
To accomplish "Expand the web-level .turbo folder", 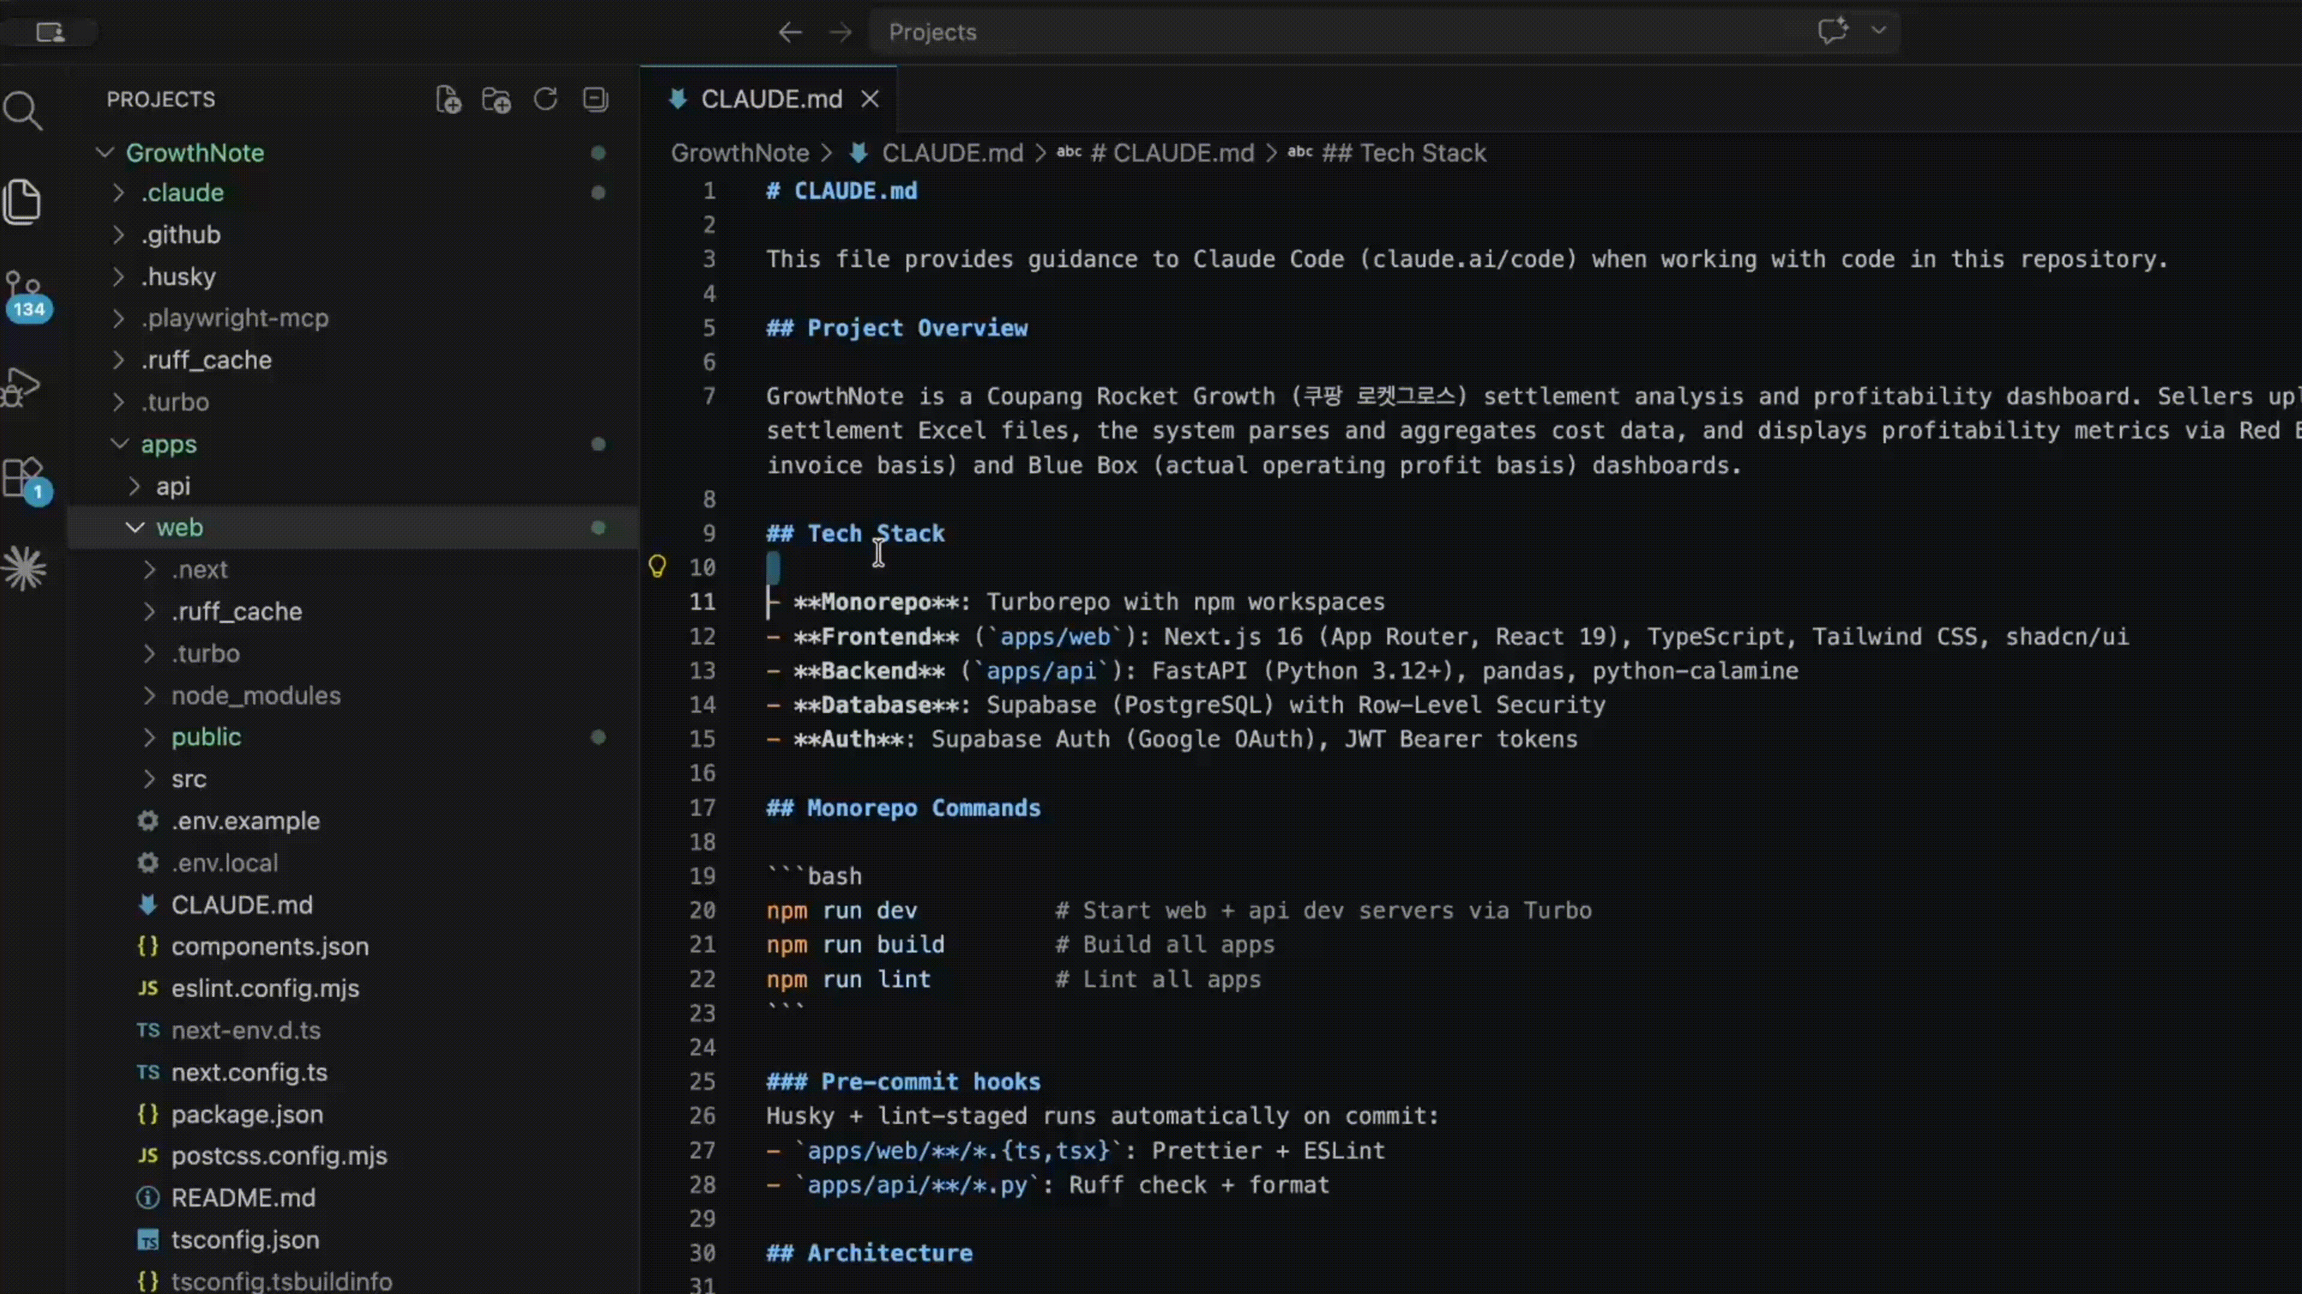I will [x=353, y=654].
